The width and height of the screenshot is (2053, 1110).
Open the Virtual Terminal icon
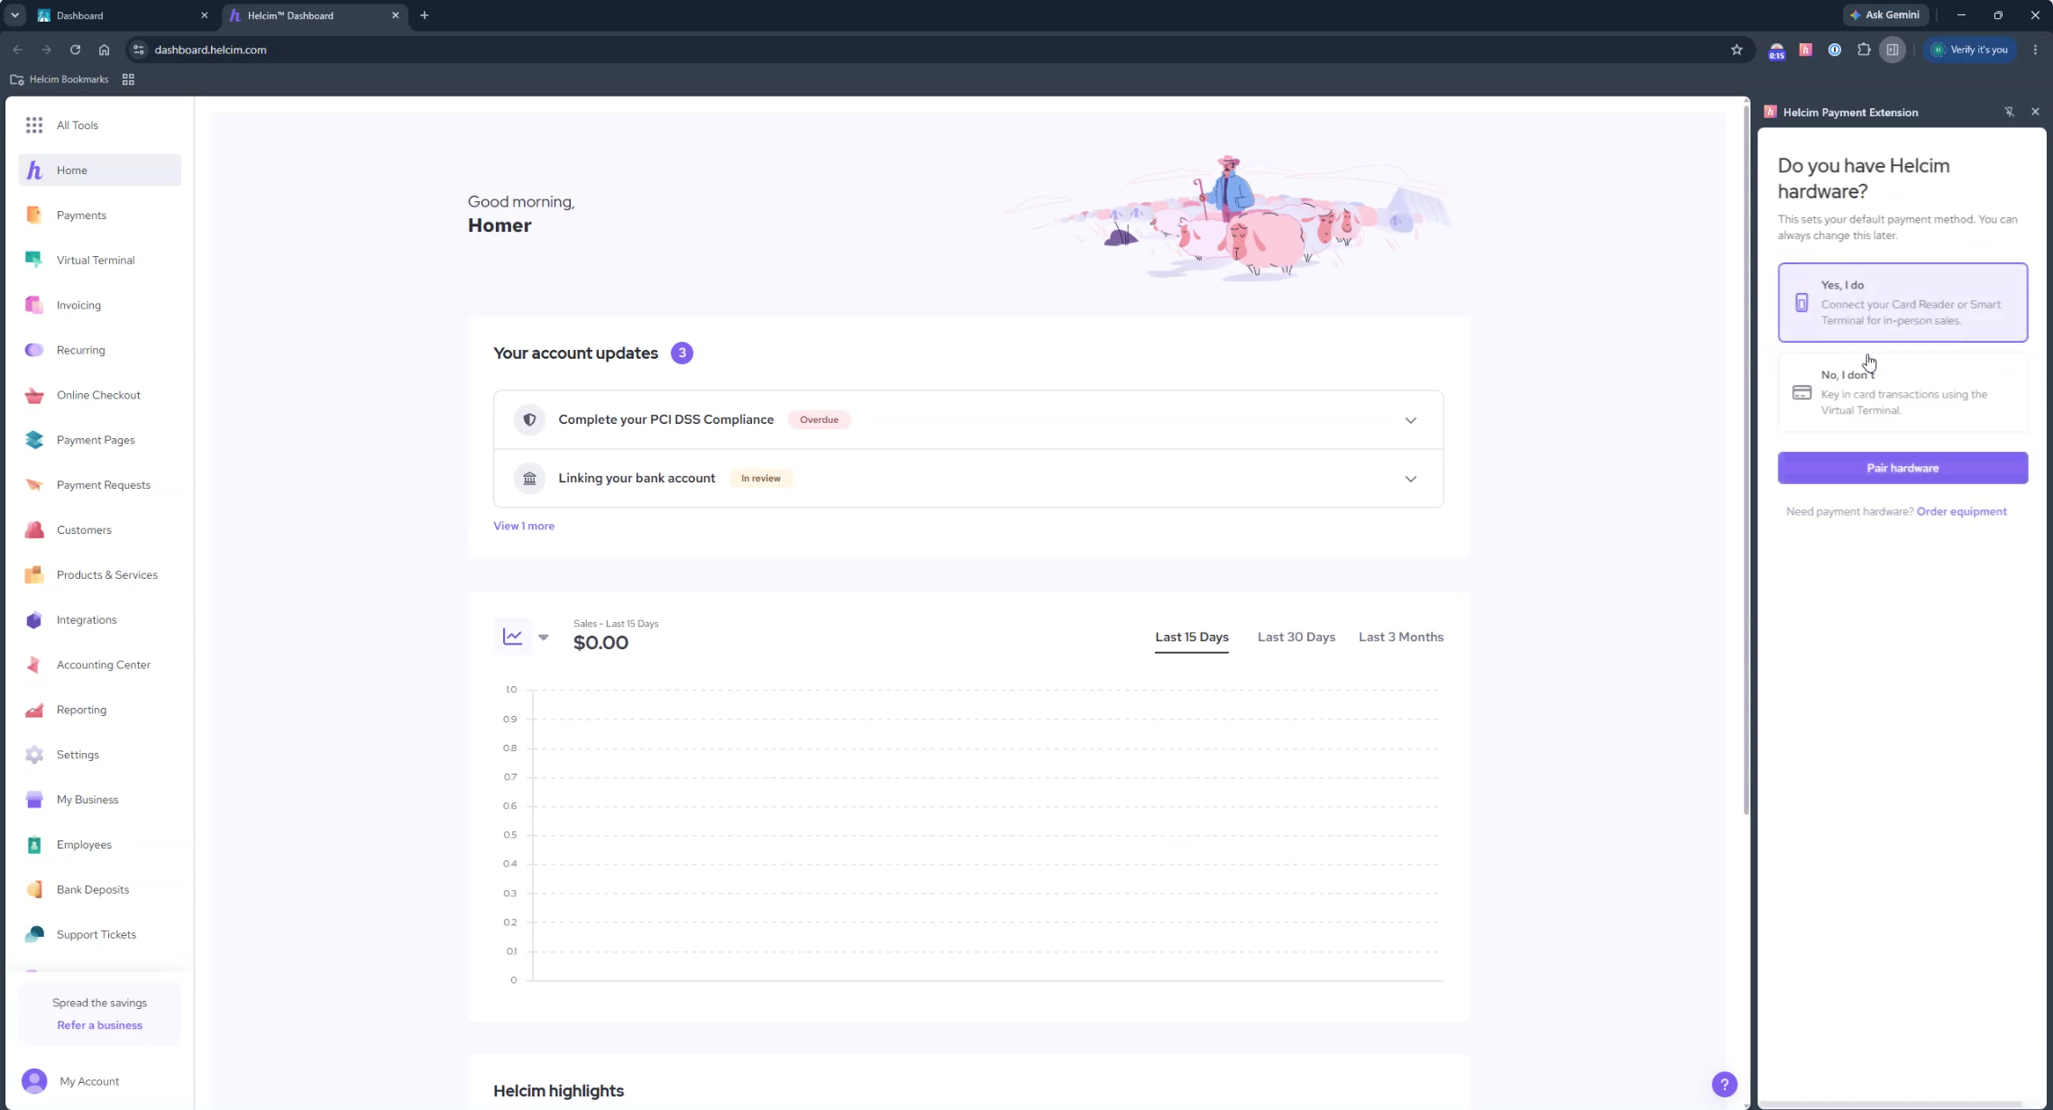(34, 260)
